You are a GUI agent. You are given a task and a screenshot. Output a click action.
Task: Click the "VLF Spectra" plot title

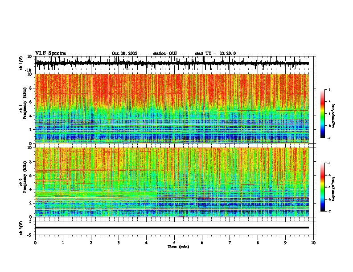coord(50,53)
